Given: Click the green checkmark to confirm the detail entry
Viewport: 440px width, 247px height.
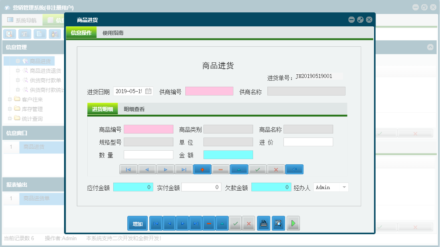Looking at the screenshot, I should pos(257,169).
